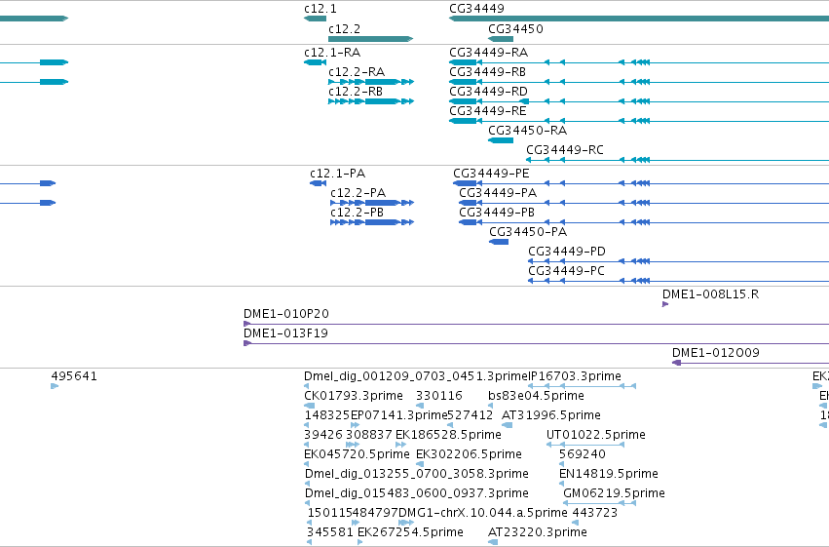829x547 pixels.
Task: Select feature 569240
Action: [x=561, y=464]
